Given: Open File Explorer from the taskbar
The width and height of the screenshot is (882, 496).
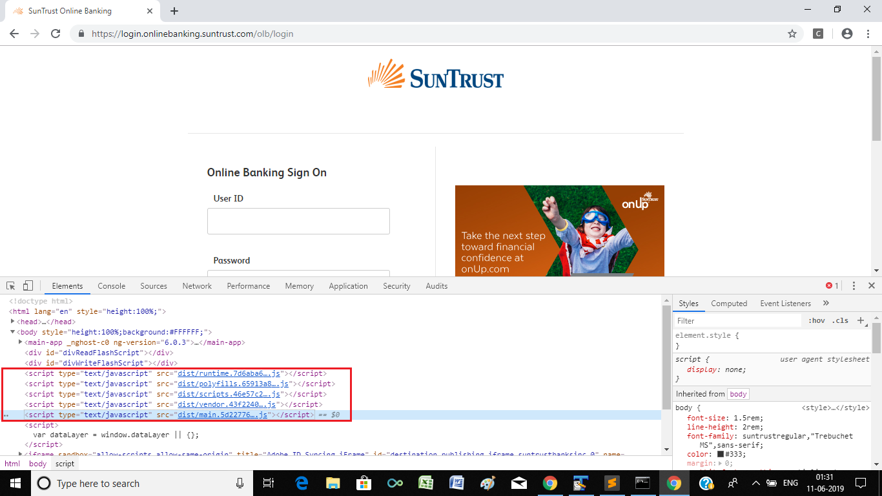Looking at the screenshot, I should 333,483.
